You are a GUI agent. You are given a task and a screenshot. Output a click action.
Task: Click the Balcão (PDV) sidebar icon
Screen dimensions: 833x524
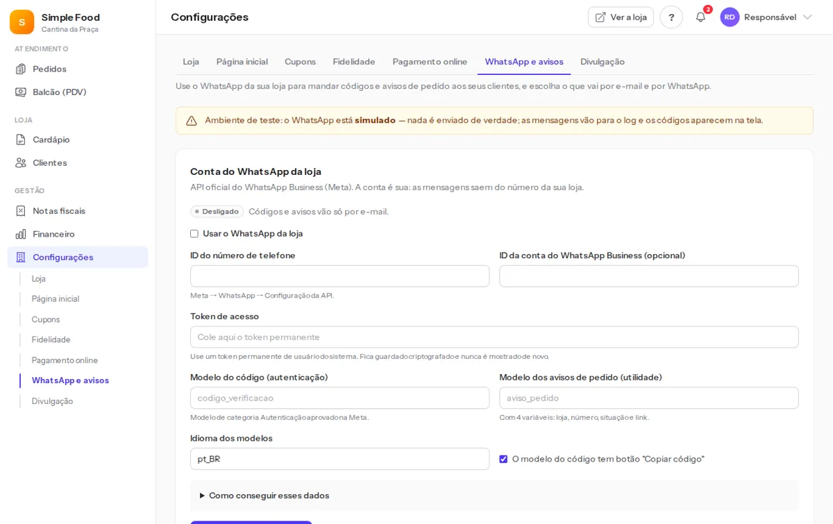[x=21, y=92]
